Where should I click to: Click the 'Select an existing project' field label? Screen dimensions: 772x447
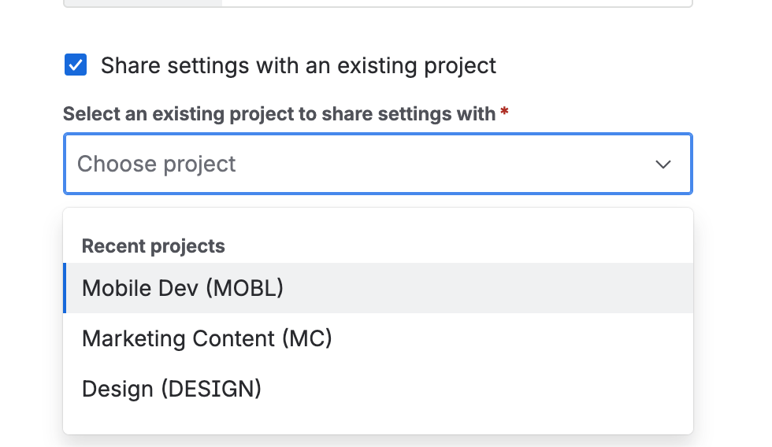pos(279,114)
